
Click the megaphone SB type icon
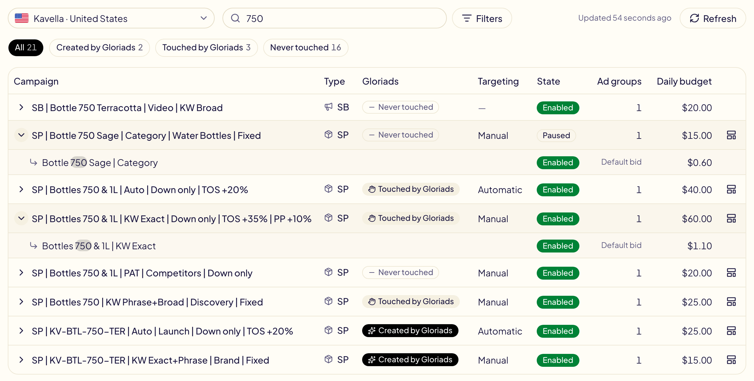(x=329, y=107)
